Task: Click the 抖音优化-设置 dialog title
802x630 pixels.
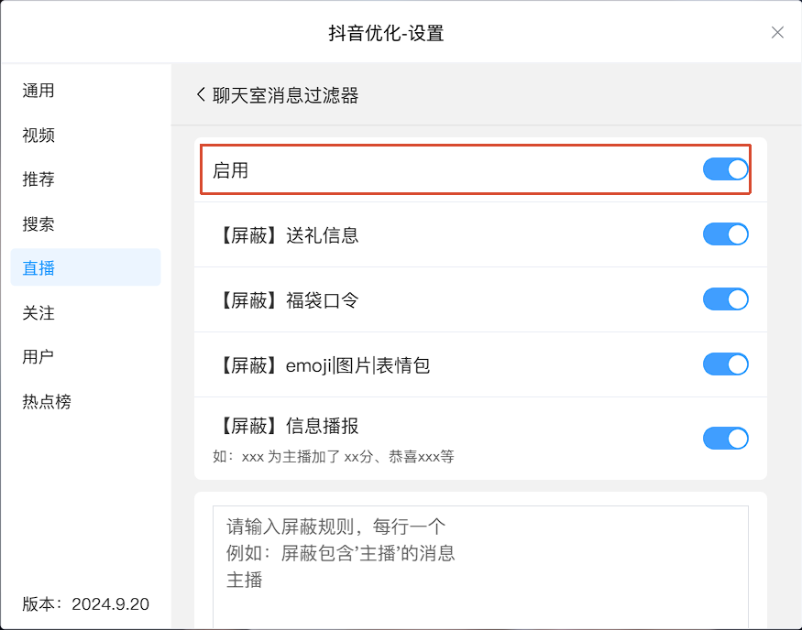Action: tap(386, 33)
